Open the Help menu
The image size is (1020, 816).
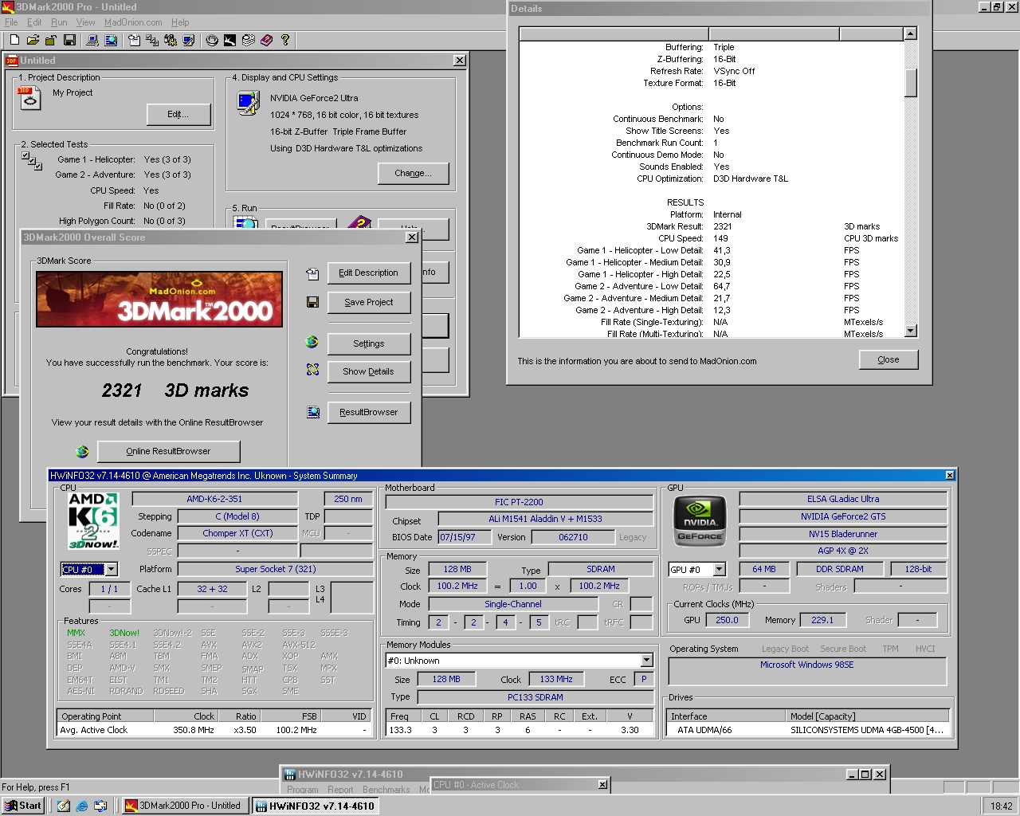pos(180,22)
